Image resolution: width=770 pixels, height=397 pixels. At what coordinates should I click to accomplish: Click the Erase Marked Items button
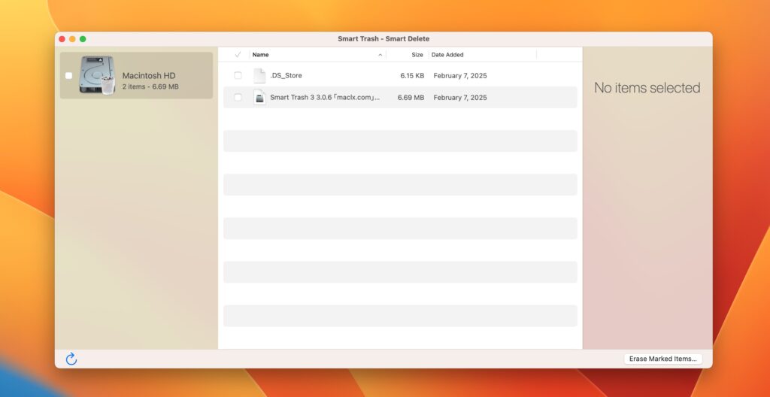tap(663, 359)
